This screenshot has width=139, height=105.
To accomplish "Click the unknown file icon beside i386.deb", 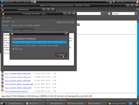I will click(x=2, y=76).
